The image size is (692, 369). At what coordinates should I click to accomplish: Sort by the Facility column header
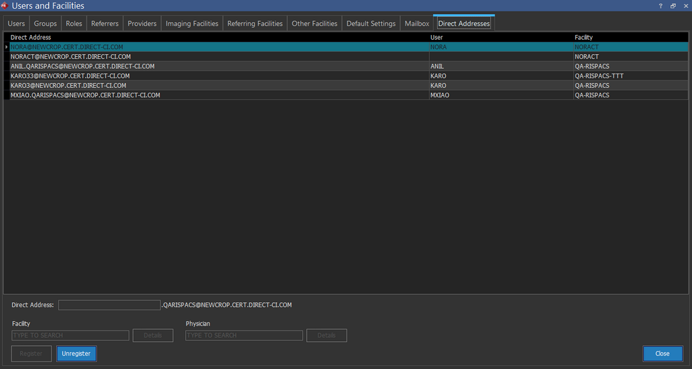pos(584,37)
